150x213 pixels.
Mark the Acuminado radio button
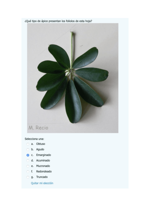point(28,161)
